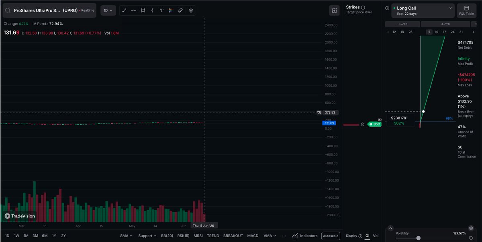Go to previous expiration dates arrow
Screen dimensions: 482x242
pos(388,32)
